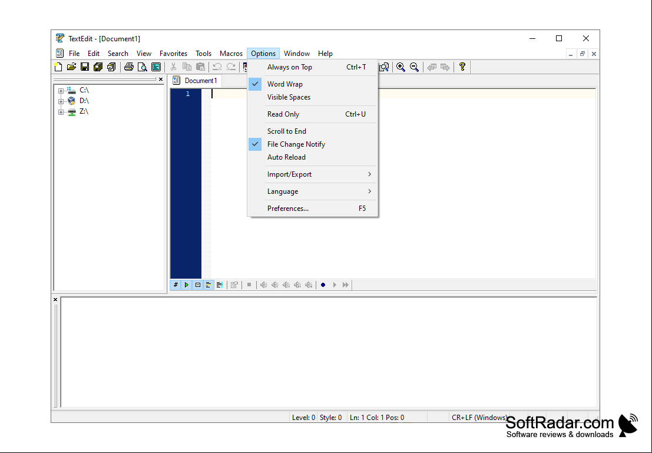Image resolution: width=652 pixels, height=453 pixels.
Task: Click the Play Macro multiple times double arrow
Action: [346, 285]
